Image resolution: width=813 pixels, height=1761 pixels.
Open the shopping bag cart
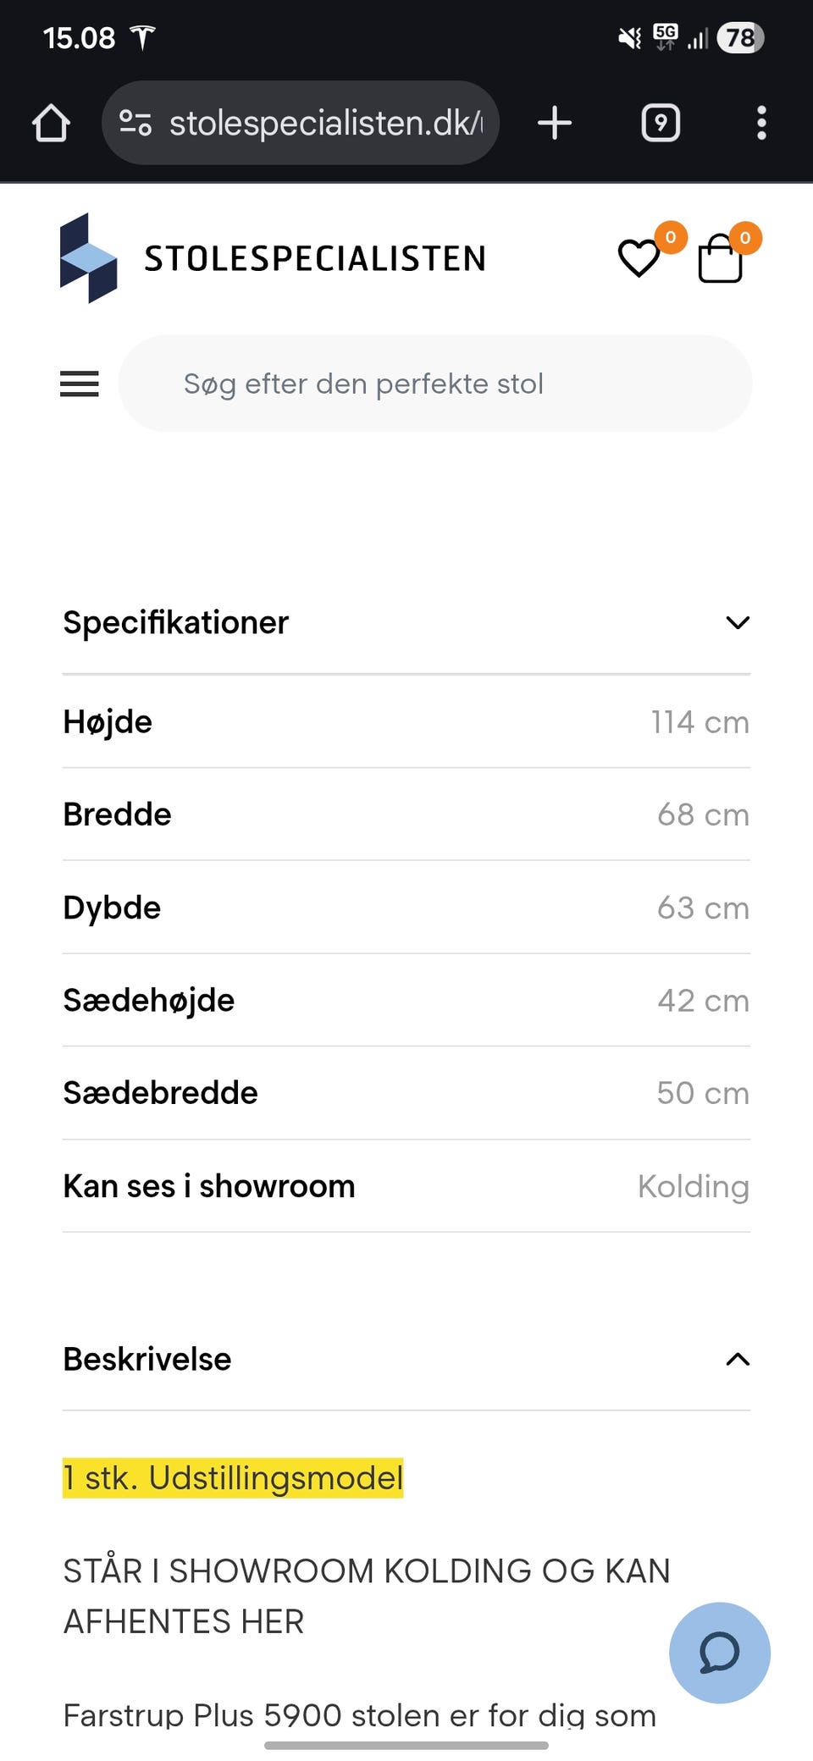(x=721, y=257)
